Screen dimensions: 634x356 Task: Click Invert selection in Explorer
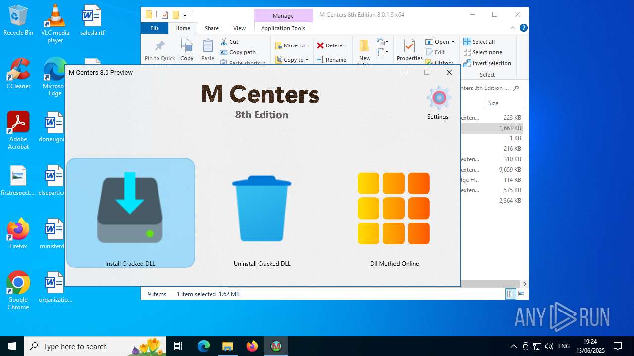click(x=487, y=63)
